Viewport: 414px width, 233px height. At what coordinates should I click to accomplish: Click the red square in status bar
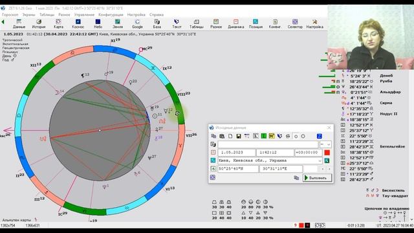click(x=301, y=225)
